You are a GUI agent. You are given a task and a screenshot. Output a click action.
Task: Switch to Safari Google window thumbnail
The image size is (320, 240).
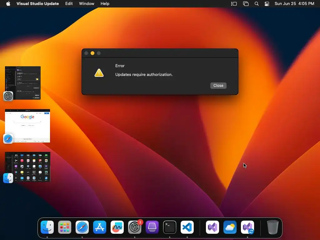(27, 126)
